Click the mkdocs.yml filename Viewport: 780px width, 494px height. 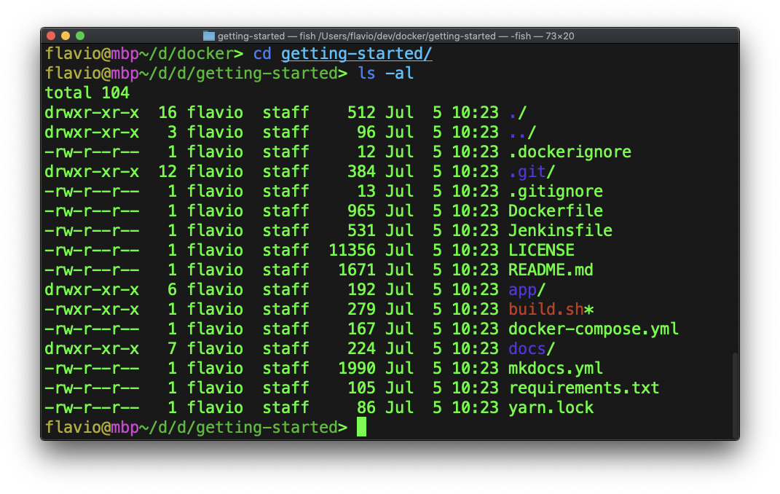tap(555, 369)
